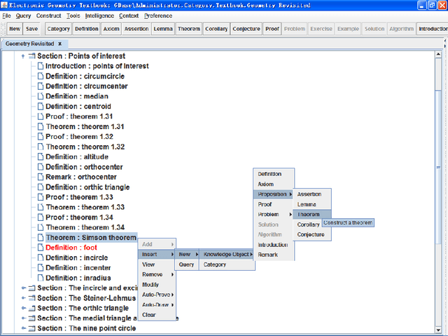Image resolution: width=448 pixels, height=336 pixels.
Task: Click the Corollary toolbar button
Action: pos(216,29)
